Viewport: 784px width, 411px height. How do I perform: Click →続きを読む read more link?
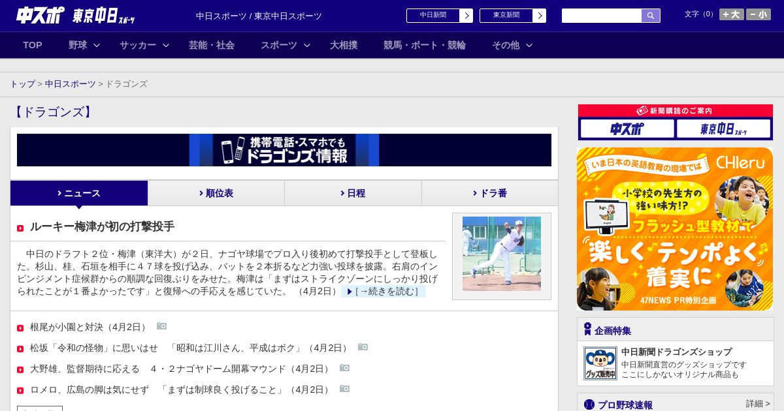384,292
